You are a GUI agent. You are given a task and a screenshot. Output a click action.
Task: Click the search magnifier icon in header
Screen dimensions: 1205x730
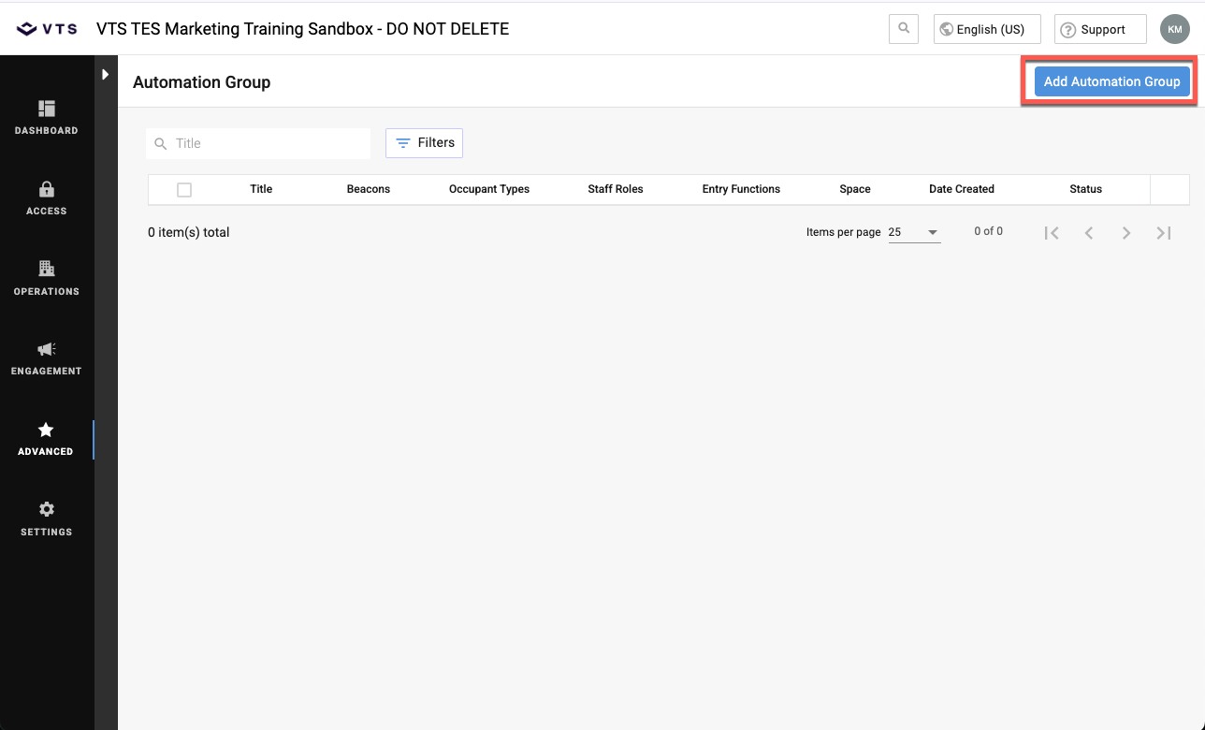point(904,29)
